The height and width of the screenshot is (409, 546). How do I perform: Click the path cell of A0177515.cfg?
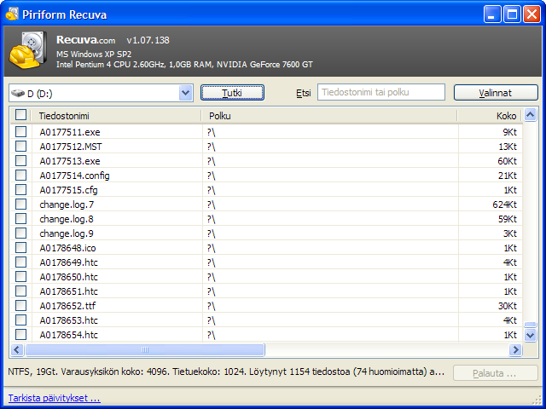tap(330, 190)
